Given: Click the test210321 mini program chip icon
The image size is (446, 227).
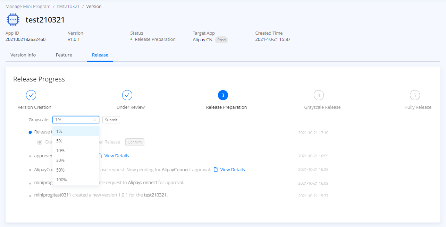Looking at the screenshot, I should pyautogui.click(x=13, y=20).
